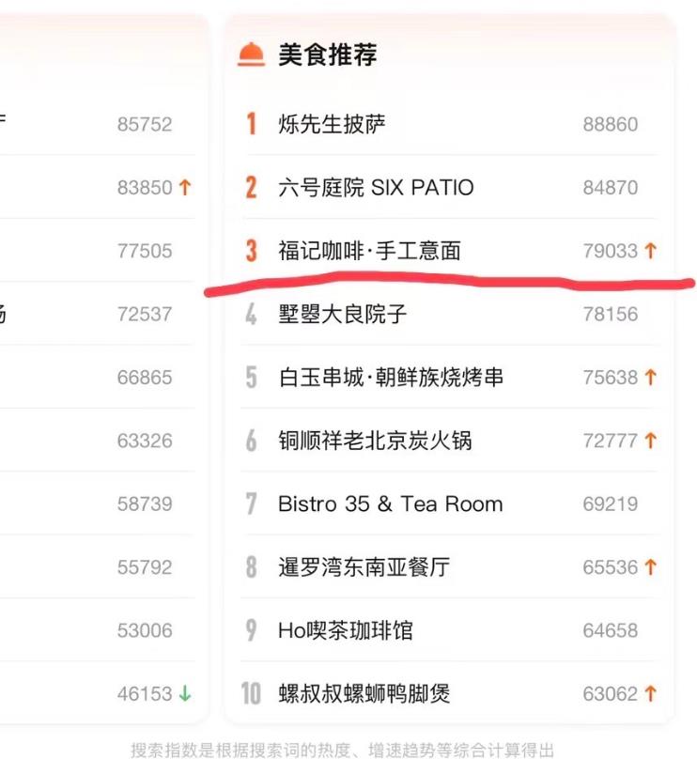The height and width of the screenshot is (759, 697).
Task: Tap 暹罗湾东南亚餐厅 entry
Action: (364, 567)
